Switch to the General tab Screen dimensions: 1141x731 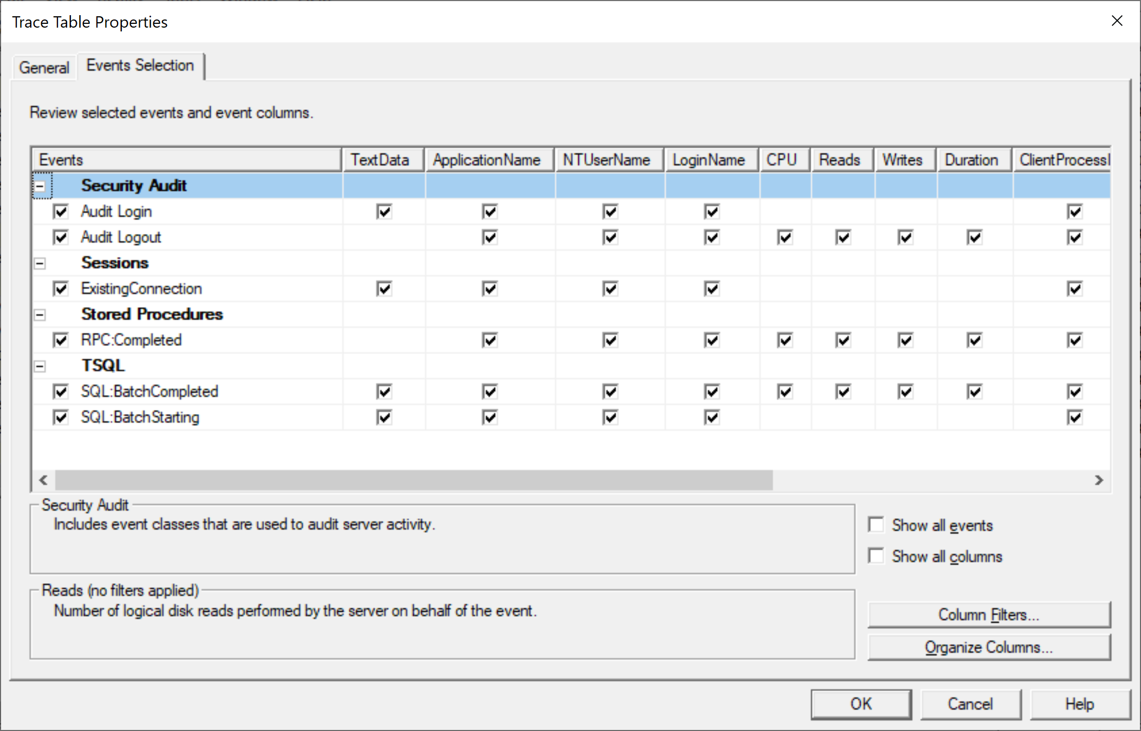(x=44, y=68)
